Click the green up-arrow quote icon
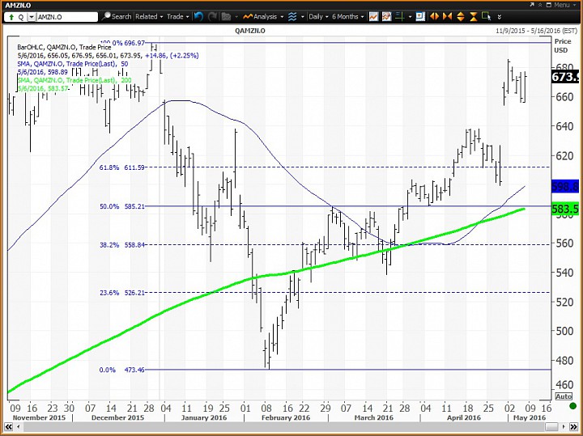 point(11,17)
